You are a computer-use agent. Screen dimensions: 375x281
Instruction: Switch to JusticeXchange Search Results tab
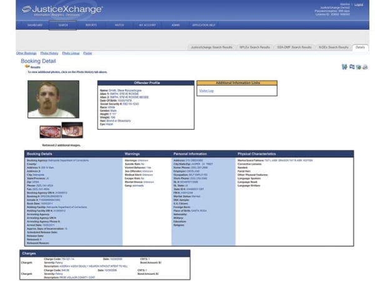211,47
